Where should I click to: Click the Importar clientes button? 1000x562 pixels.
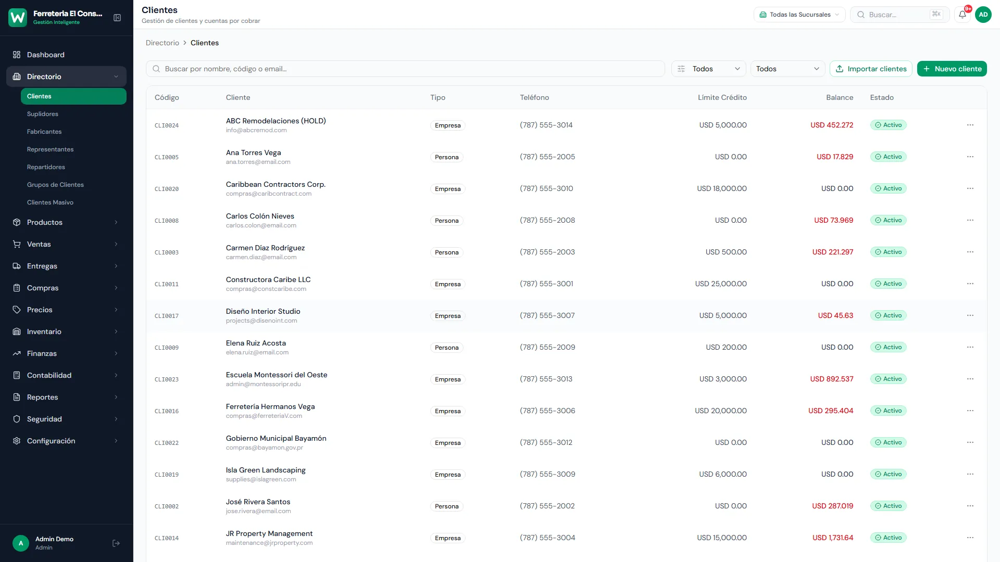click(870, 69)
